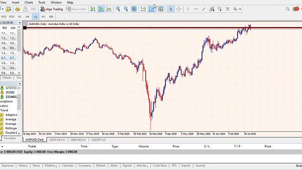Viewport: 302px width, 170px height.
Task: Select the trendline drawing tool
Action: (204, 9)
